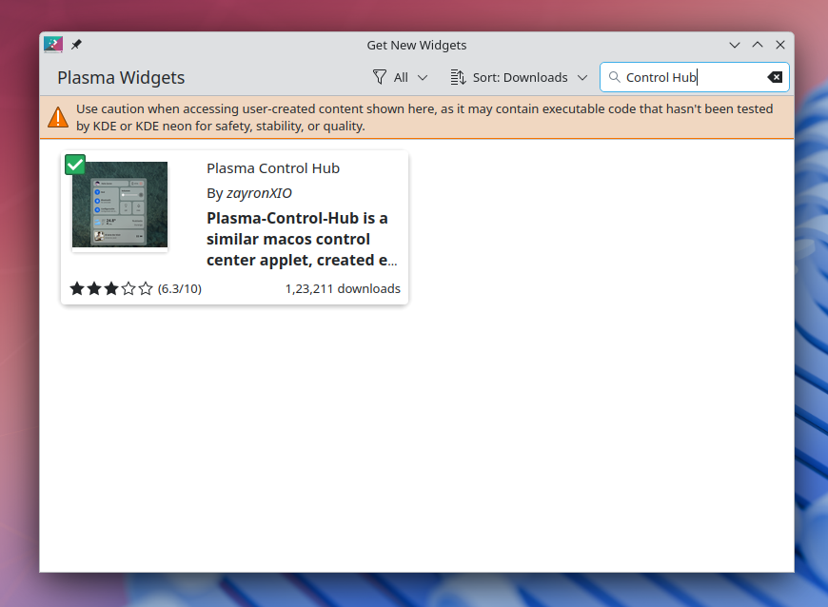Open the All filter dropdown
This screenshot has width=828, height=607.
(x=400, y=78)
